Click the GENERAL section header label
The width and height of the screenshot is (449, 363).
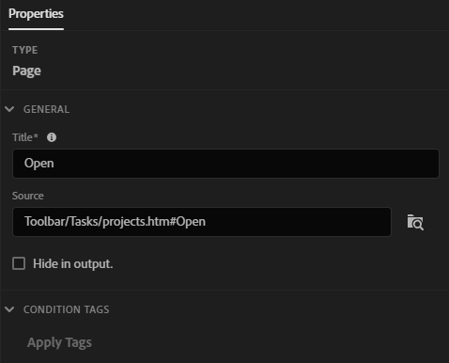(x=46, y=109)
